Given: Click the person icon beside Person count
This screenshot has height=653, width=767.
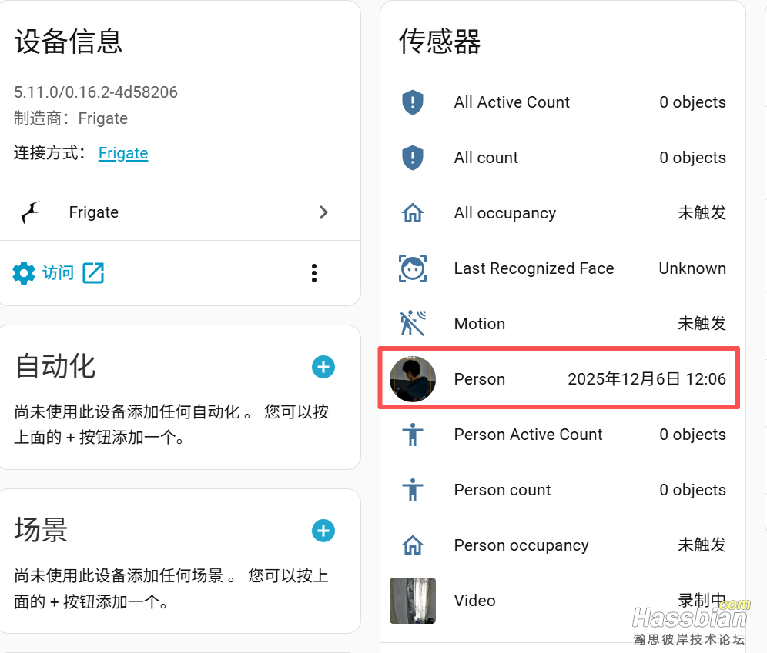Looking at the screenshot, I should click(413, 489).
